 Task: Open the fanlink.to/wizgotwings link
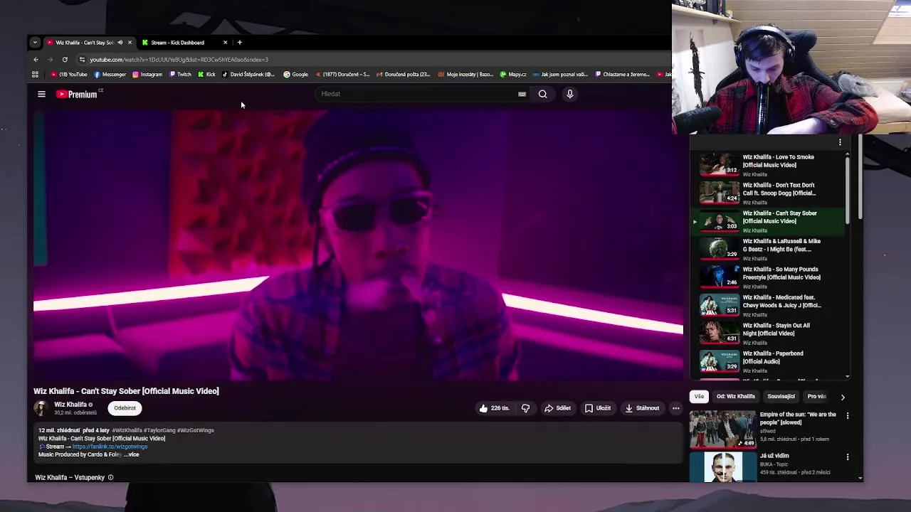click(110, 447)
